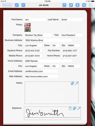The height and width of the screenshot is (126, 95).
Task: Tap the State field beside Zip 90034
Action: coord(56,66)
